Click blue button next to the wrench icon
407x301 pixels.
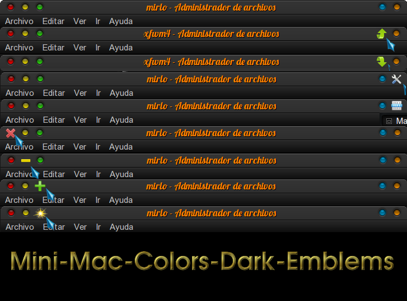point(382,79)
